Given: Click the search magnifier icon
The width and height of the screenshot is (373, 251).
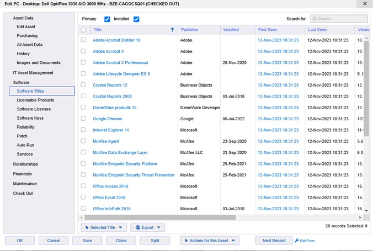Looking at the screenshot, I should pyautogui.click(x=315, y=19).
